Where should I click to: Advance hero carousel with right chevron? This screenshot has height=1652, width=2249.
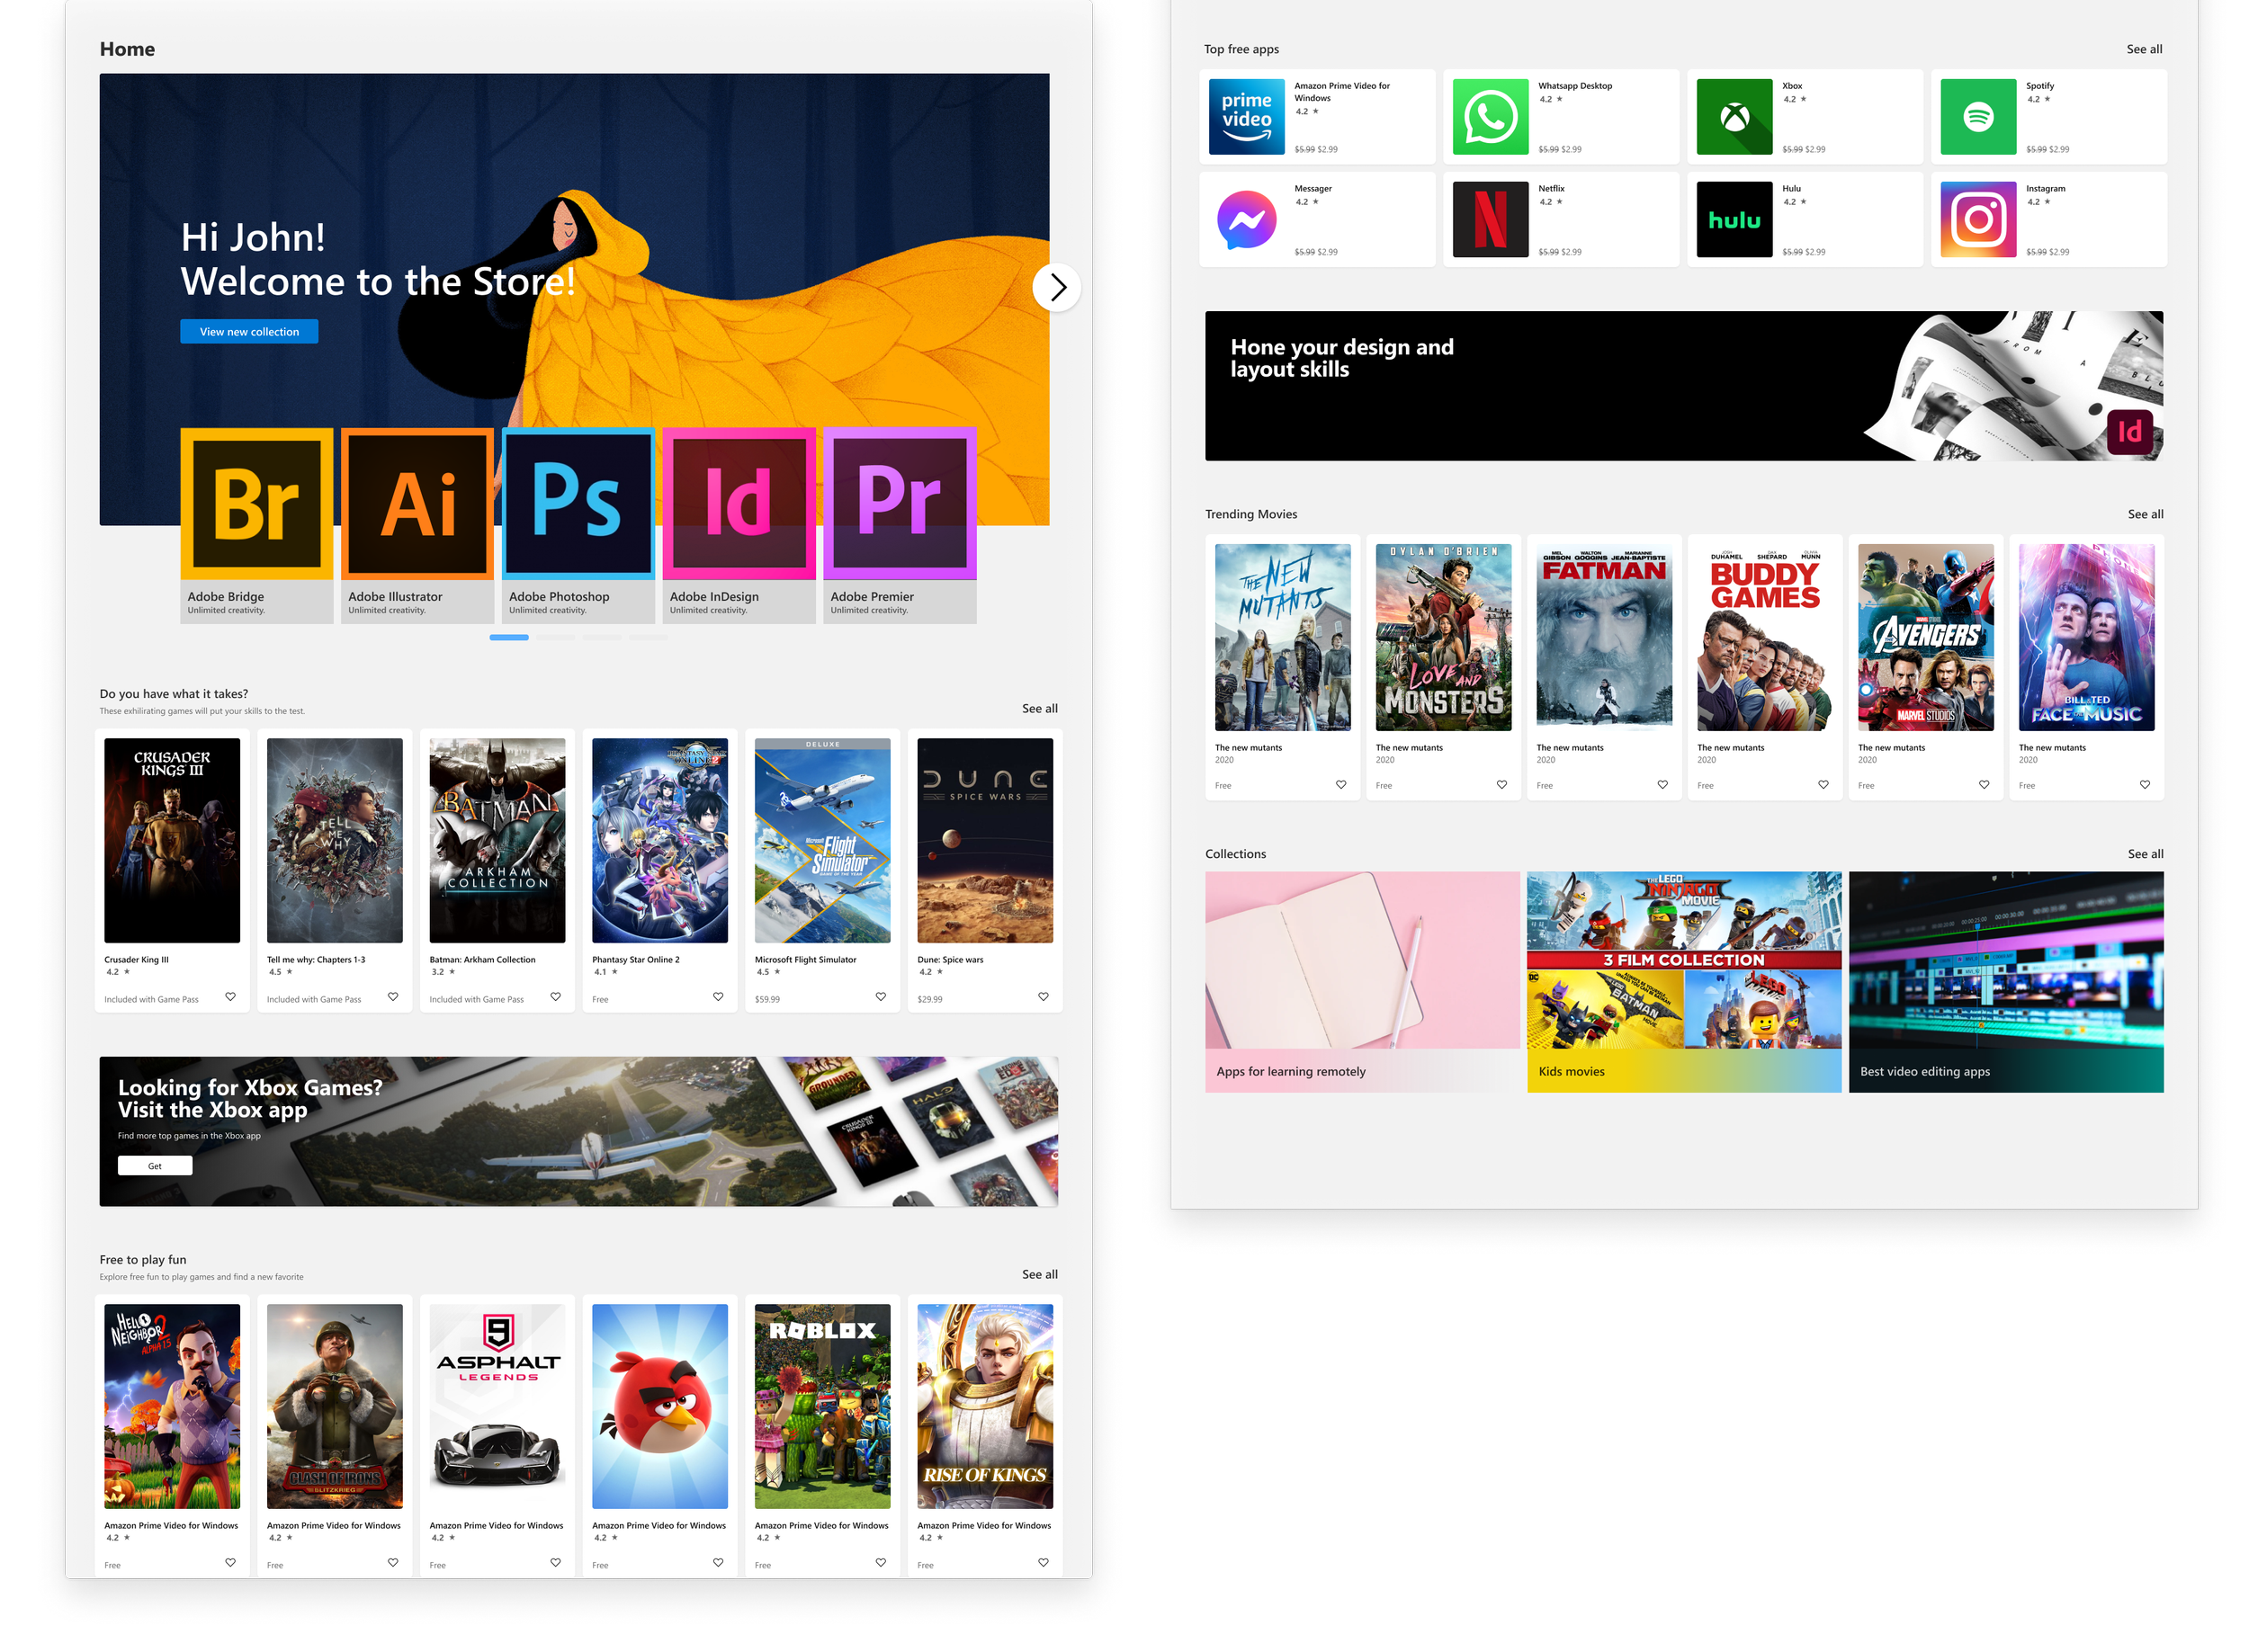coord(1056,288)
